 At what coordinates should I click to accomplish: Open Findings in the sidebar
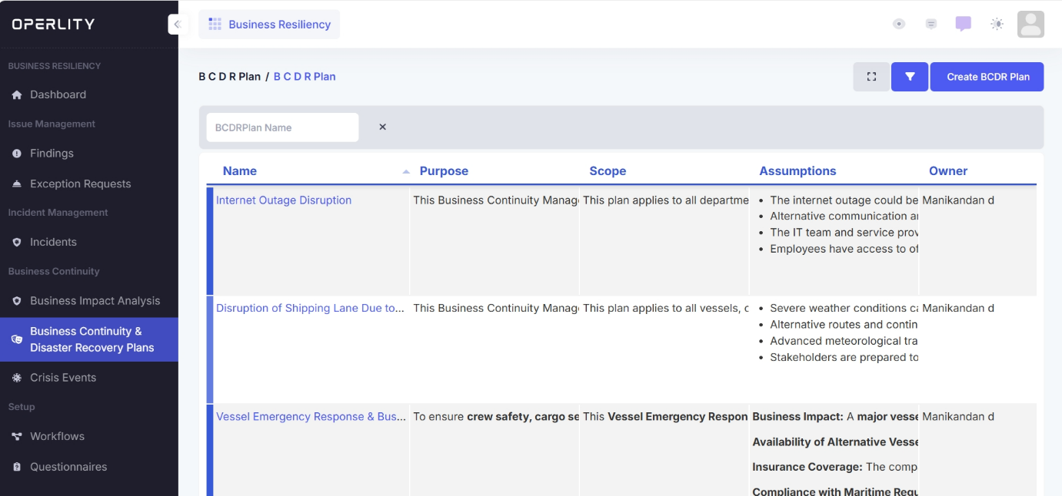pos(52,154)
